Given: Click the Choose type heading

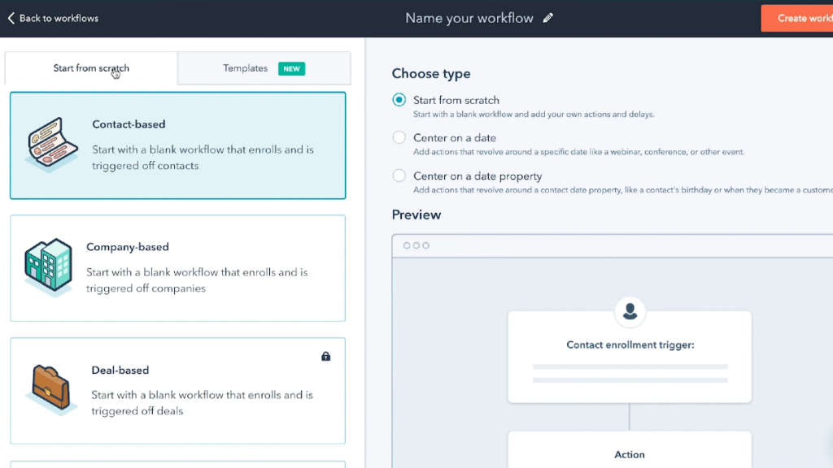Looking at the screenshot, I should (x=431, y=74).
